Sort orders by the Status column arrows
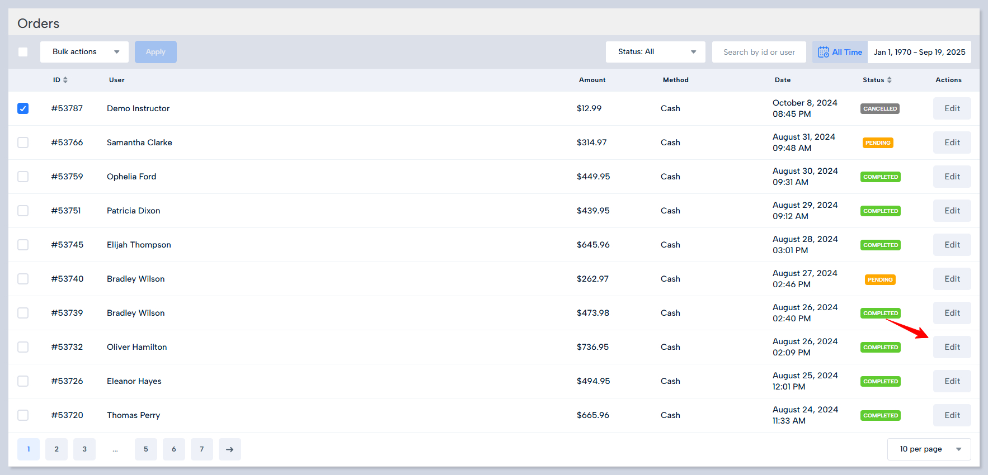 click(889, 80)
